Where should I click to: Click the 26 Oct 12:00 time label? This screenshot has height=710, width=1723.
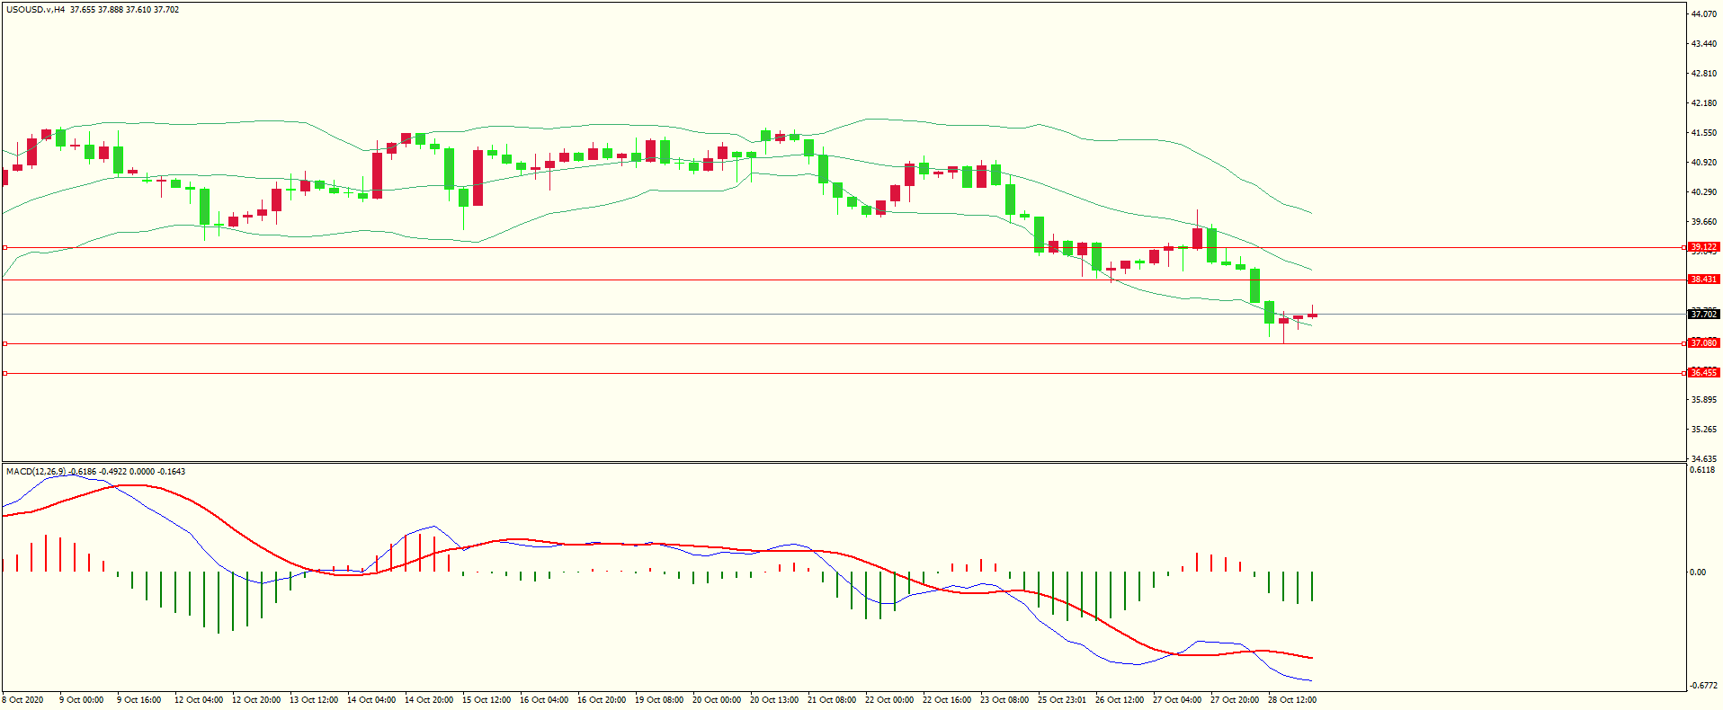1120,700
